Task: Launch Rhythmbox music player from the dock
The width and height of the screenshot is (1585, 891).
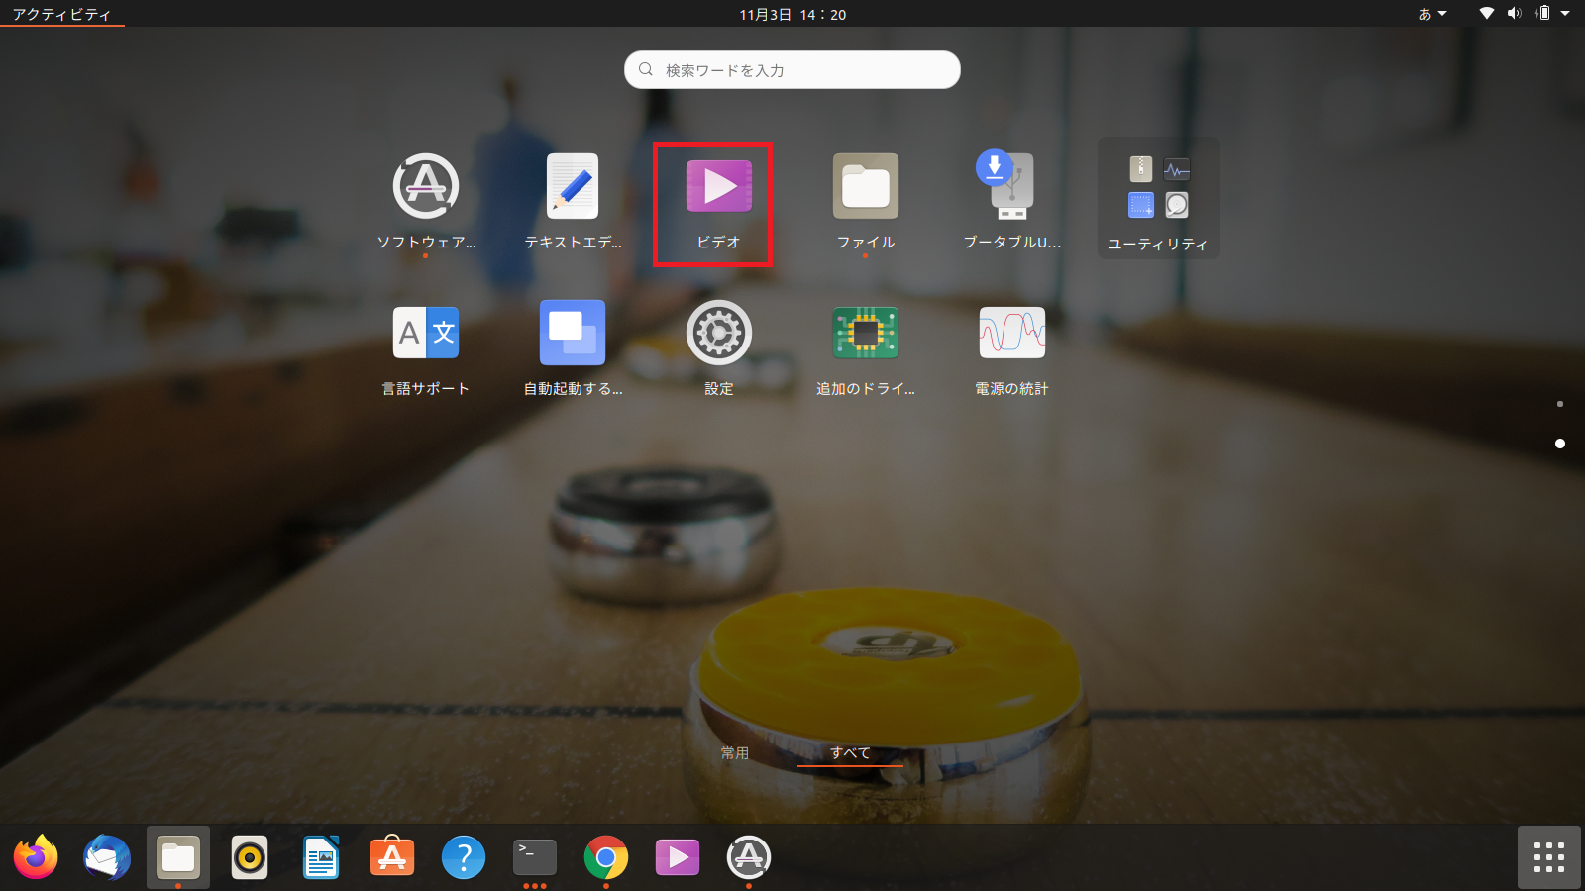Action: tap(250, 858)
